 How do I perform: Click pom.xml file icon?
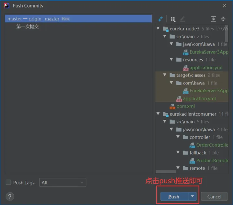click(172, 107)
